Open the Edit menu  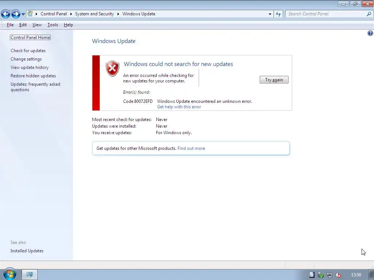pos(23,25)
